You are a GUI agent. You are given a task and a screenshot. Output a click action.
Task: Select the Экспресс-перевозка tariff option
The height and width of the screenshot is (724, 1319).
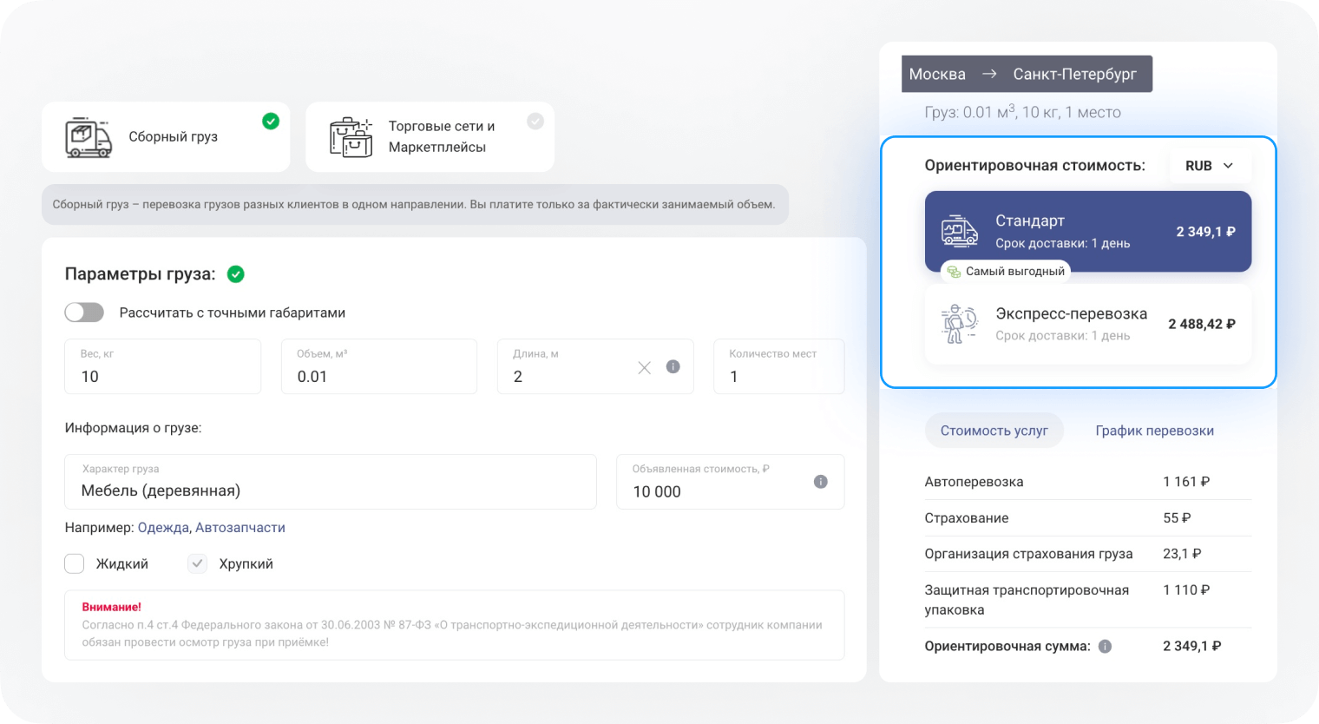(1087, 324)
